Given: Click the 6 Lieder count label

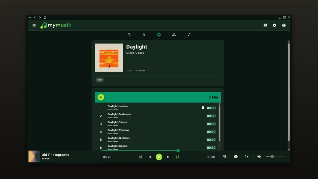Looking at the screenshot, I should click(x=140, y=71).
